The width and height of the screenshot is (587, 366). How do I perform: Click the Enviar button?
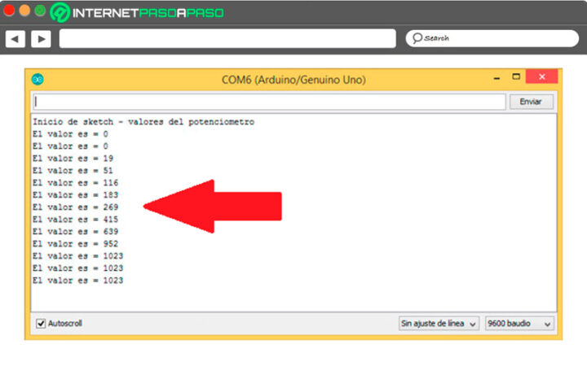pyautogui.click(x=531, y=102)
